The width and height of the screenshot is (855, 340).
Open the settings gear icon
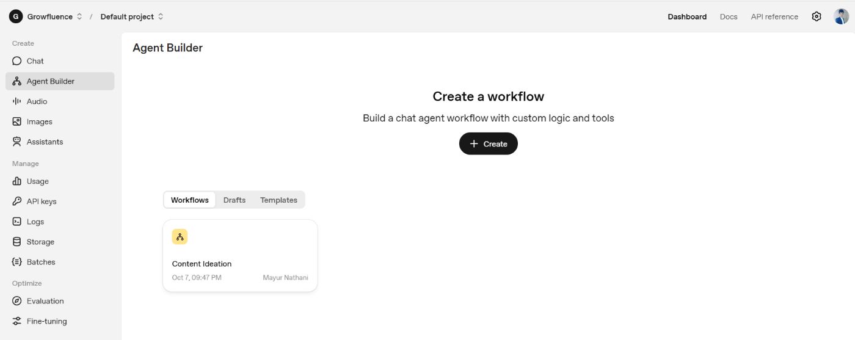tap(817, 16)
